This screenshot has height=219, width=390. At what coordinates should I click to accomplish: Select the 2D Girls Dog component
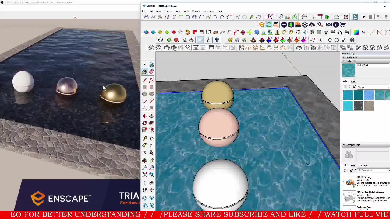[366, 182]
